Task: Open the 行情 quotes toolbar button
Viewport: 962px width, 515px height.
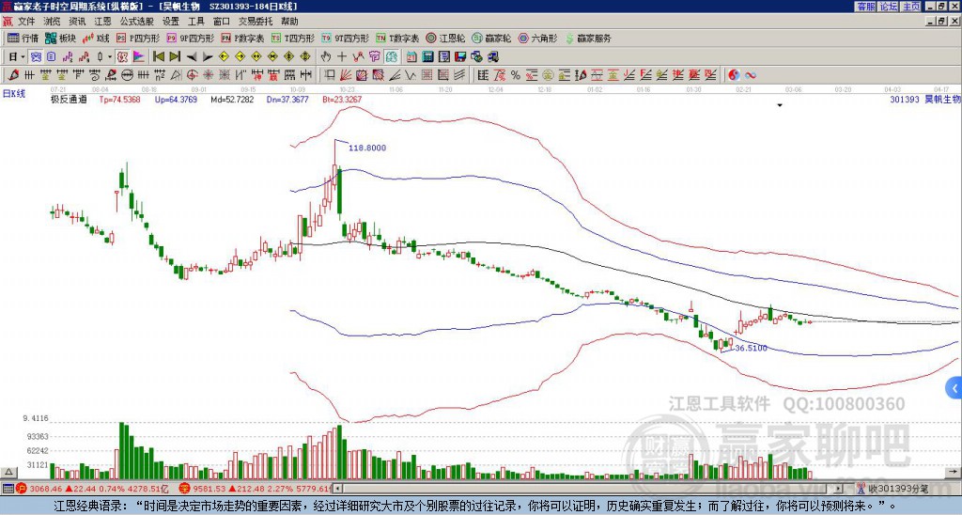Action: click(23, 38)
